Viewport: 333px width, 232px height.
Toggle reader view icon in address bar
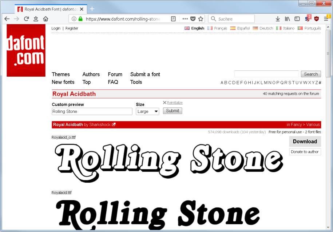point(173,19)
